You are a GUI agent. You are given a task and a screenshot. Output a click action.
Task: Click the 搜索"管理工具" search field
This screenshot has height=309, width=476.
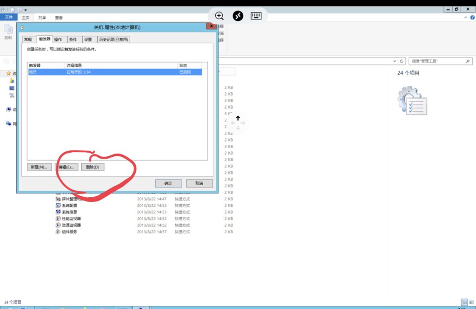tap(437, 61)
